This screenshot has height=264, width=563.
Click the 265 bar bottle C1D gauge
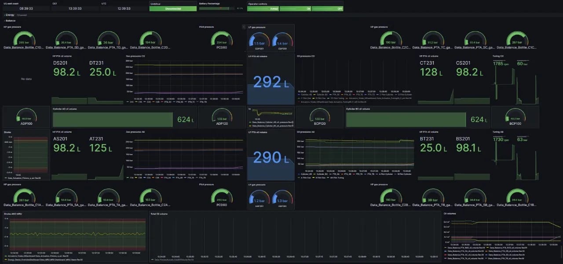click(24, 40)
